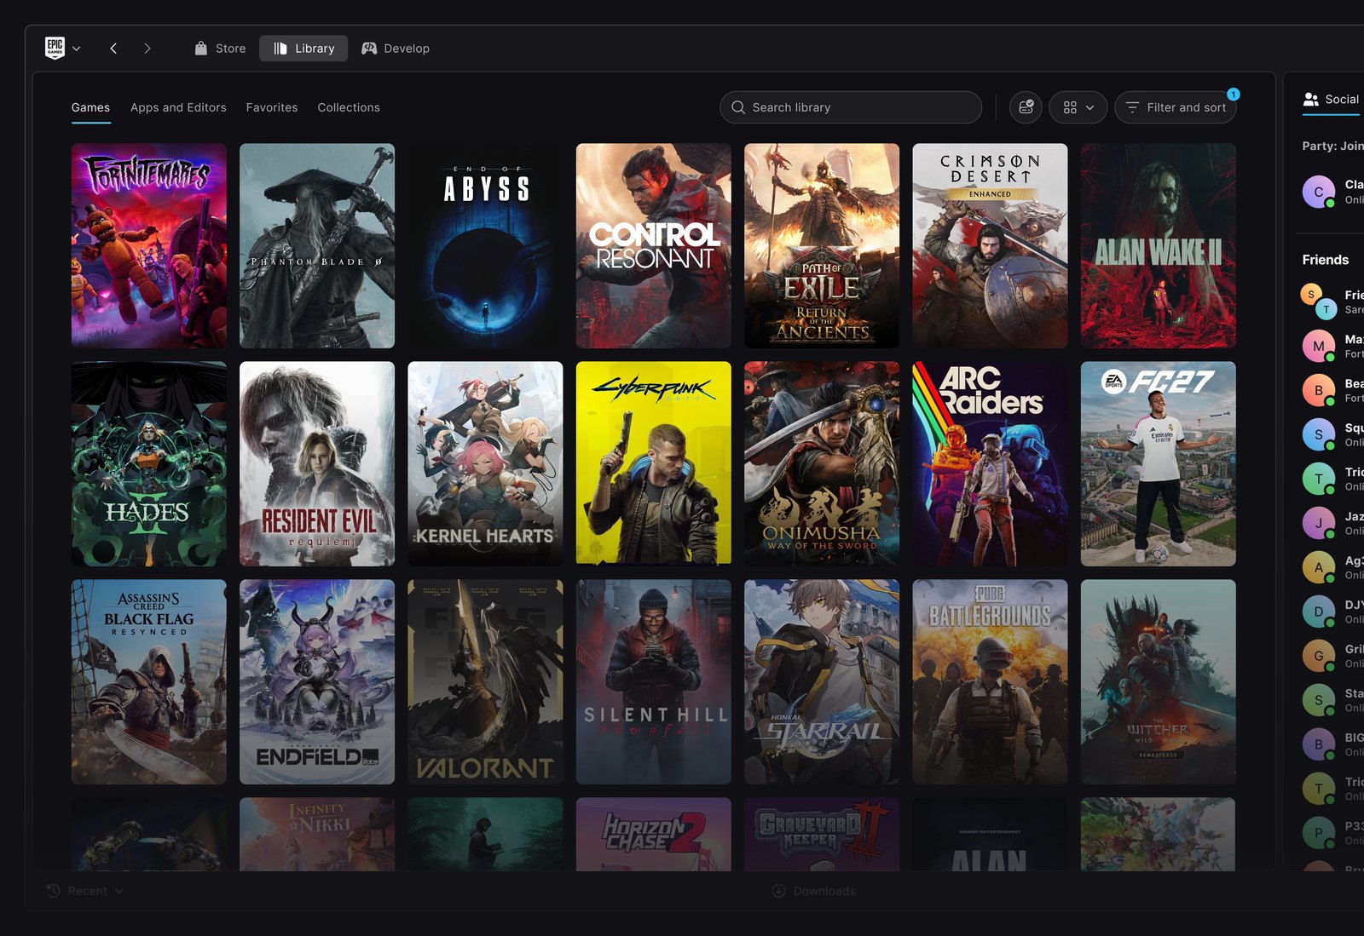Go back with the left arrow
The height and width of the screenshot is (936, 1364).
pyautogui.click(x=113, y=49)
